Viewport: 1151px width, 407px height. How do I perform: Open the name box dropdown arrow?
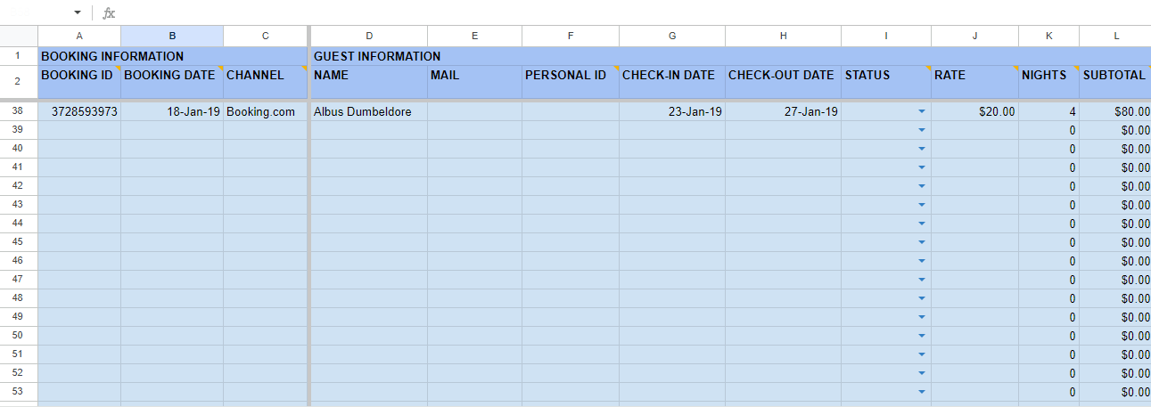coord(78,13)
